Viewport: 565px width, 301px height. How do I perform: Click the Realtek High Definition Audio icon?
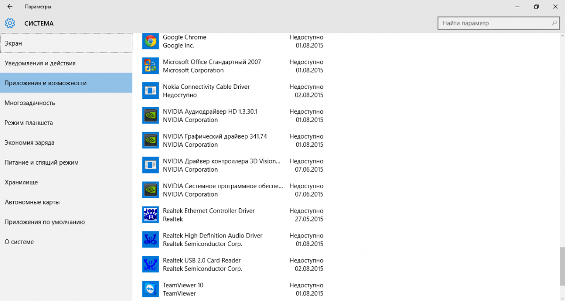150,240
